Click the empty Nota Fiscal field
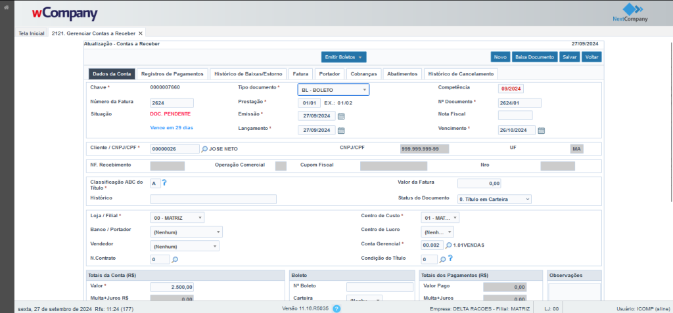 tap(515, 115)
